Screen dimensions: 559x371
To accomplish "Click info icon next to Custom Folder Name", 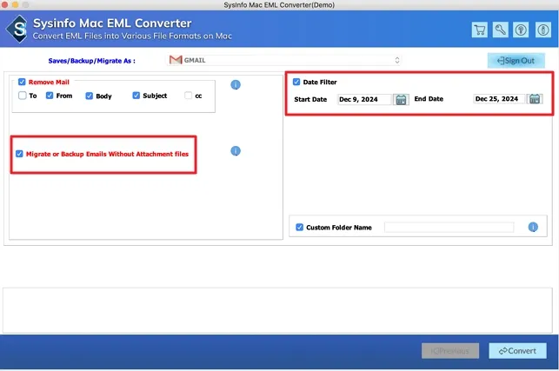I will coord(533,227).
